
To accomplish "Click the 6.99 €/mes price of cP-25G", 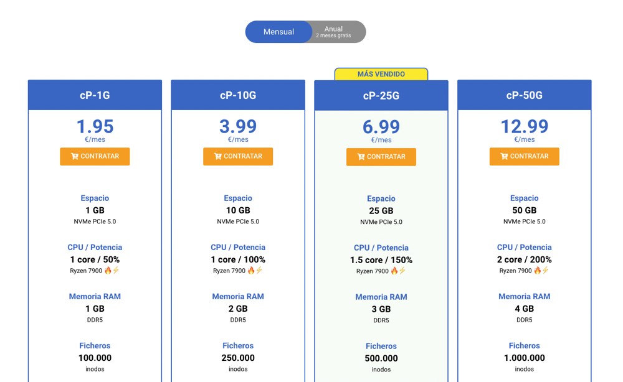I will (x=381, y=128).
